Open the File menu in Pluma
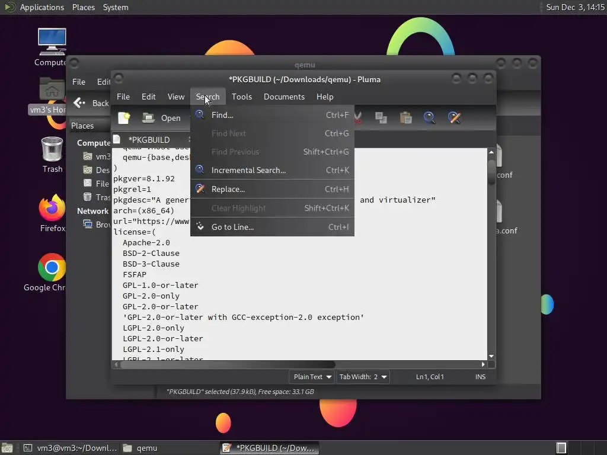 (123, 97)
